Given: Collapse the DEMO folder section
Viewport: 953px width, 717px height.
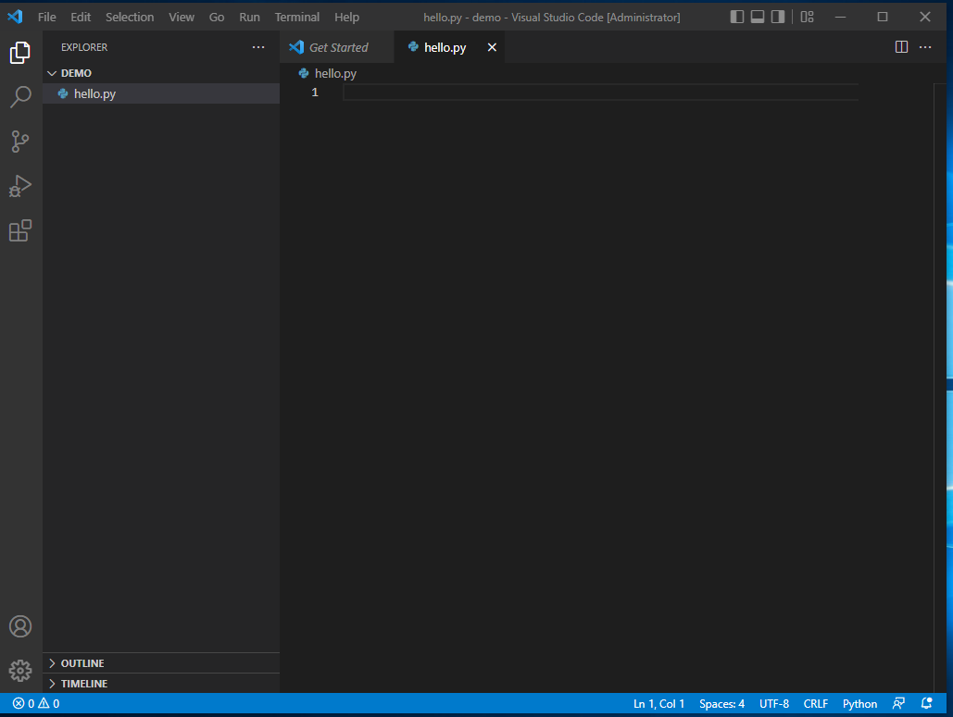Looking at the screenshot, I should (x=161, y=73).
